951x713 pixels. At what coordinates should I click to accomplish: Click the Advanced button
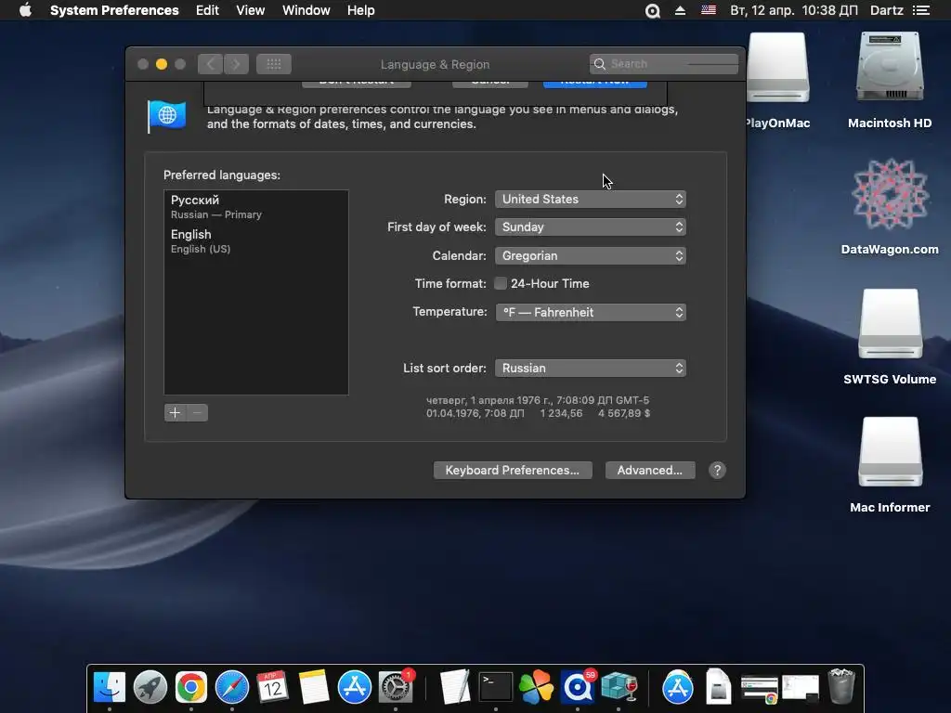point(649,471)
